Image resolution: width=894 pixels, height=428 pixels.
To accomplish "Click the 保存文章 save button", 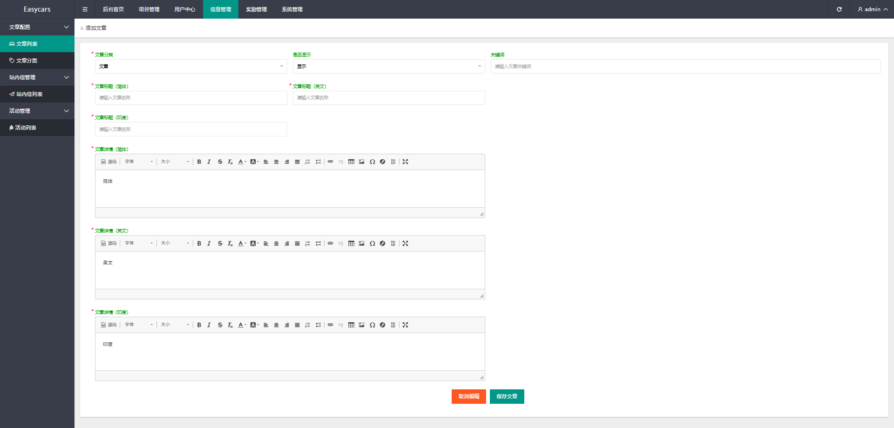I will 507,396.
